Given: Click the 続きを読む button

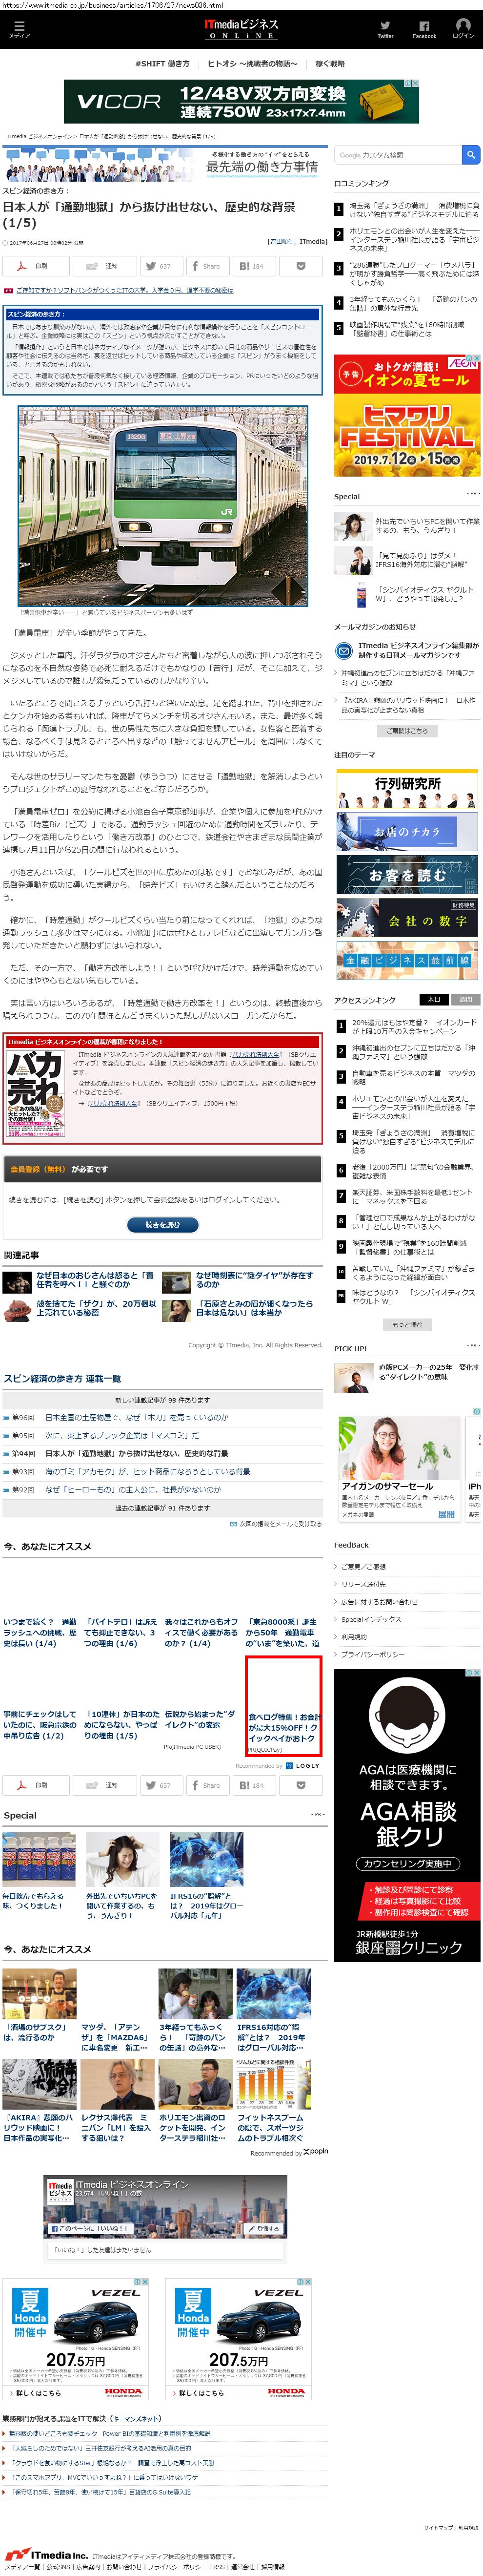Looking at the screenshot, I should (x=162, y=1225).
